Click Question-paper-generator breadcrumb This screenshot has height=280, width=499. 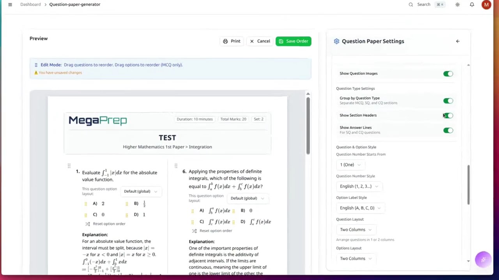point(75,4)
